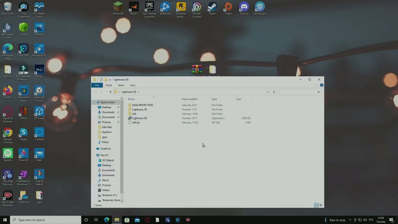Open Explorer Help question mark icon
398x224 pixels.
pyautogui.click(x=322, y=85)
